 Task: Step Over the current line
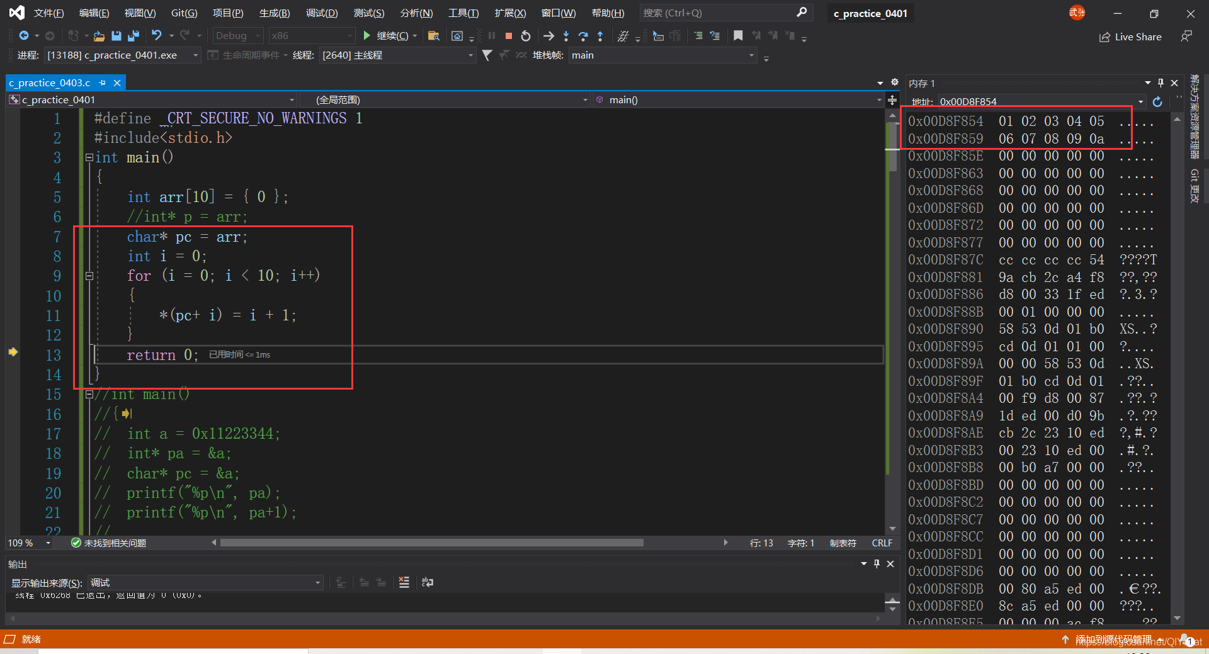pyautogui.click(x=583, y=36)
